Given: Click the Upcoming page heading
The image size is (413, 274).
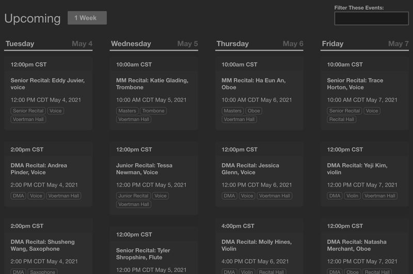Looking at the screenshot, I should (x=33, y=19).
